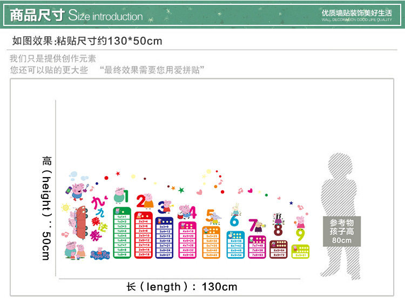The image size is (405, 302).
Task: Select the red 2x multiplication table card
Action: pyautogui.click(x=143, y=235)
